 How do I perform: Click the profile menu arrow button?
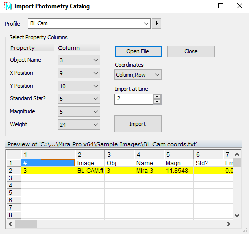[156, 23]
